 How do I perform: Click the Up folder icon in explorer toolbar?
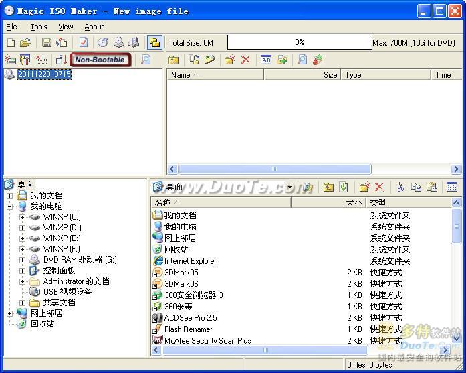click(328, 188)
